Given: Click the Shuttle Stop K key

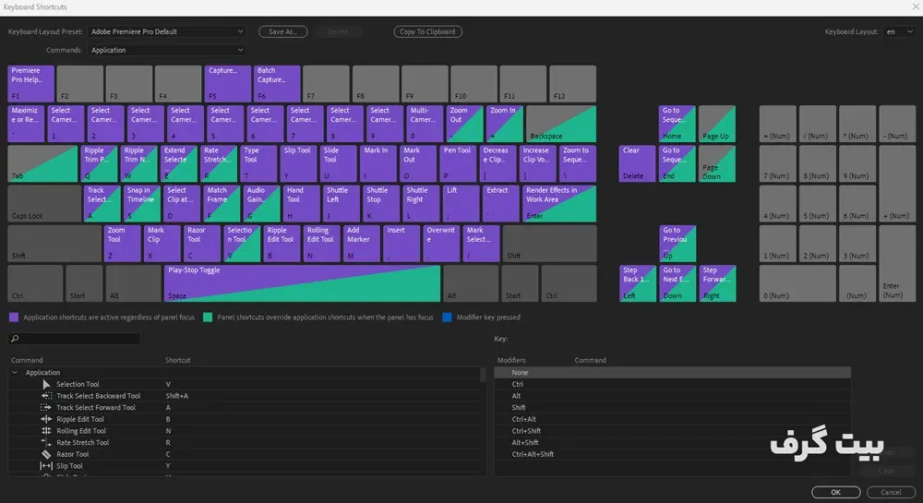Looking at the screenshot, I should click(x=381, y=204).
